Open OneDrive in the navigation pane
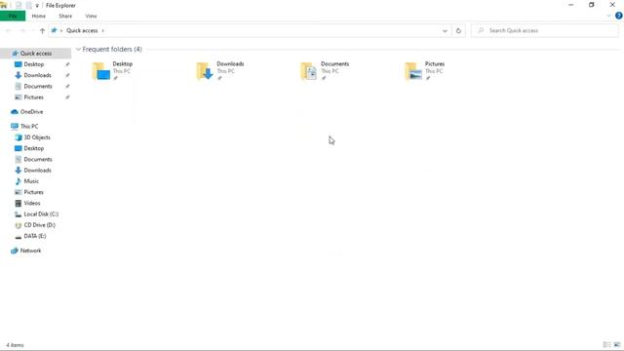This screenshot has width=624, height=351. pos(31,112)
